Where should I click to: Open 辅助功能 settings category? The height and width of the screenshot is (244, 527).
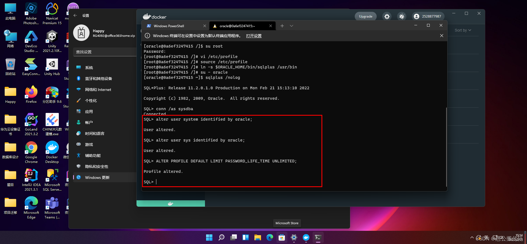tap(105, 156)
